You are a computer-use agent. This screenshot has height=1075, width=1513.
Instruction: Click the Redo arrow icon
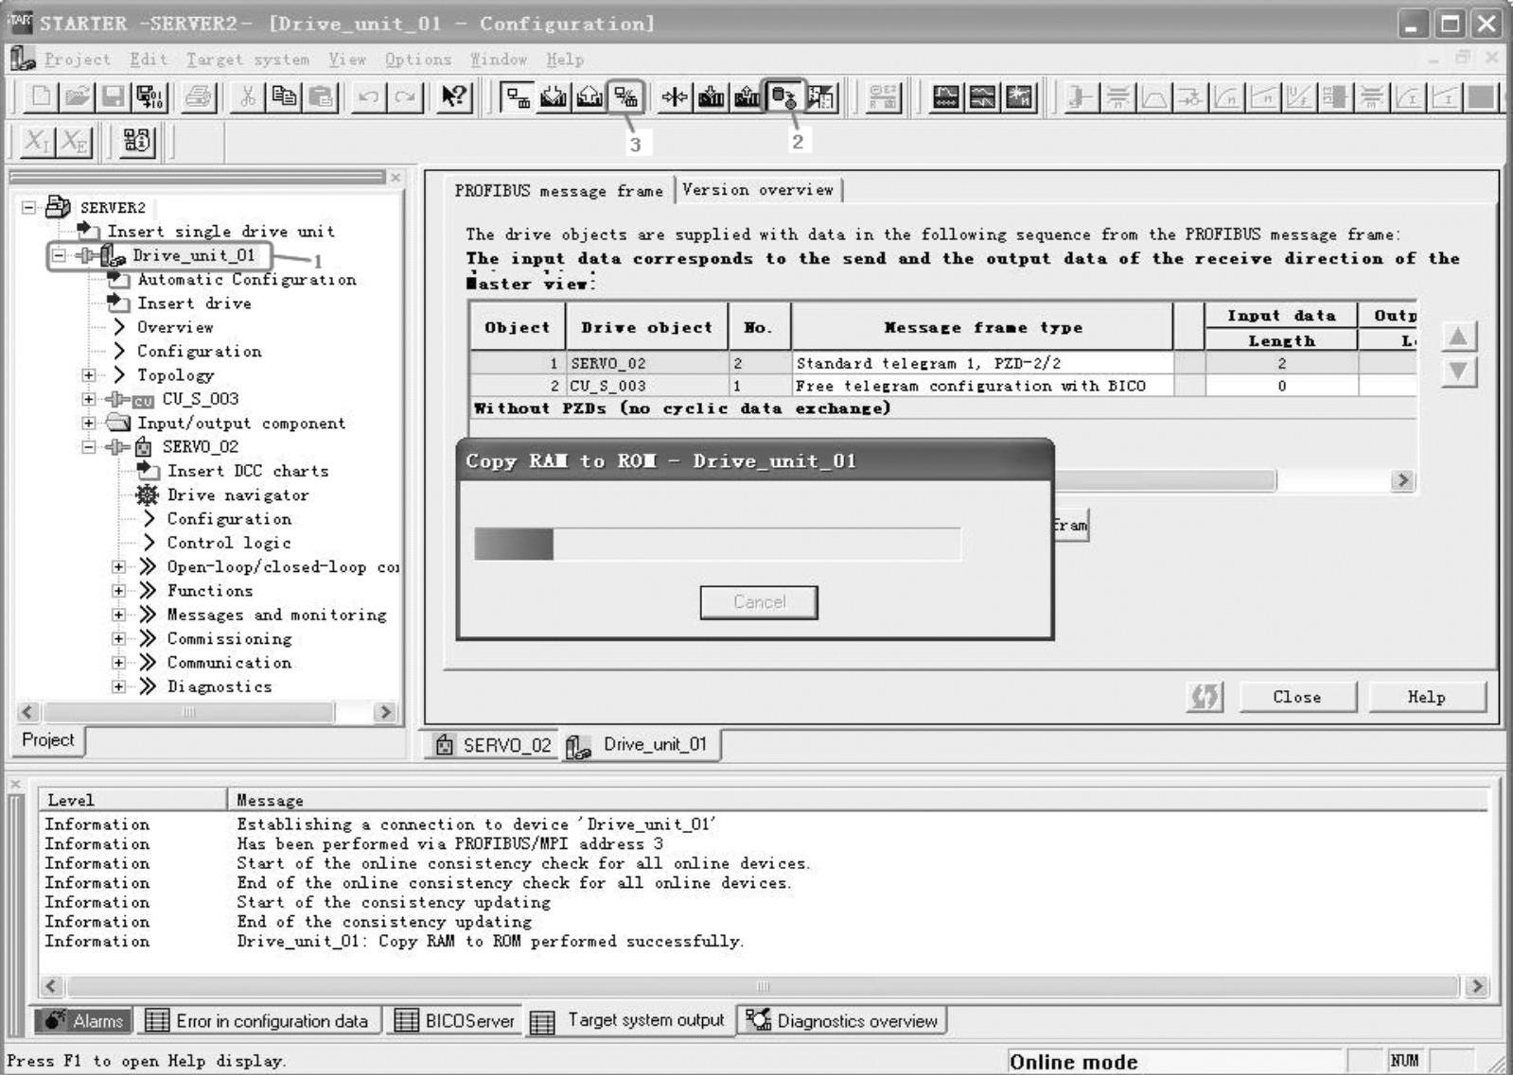coord(406,96)
